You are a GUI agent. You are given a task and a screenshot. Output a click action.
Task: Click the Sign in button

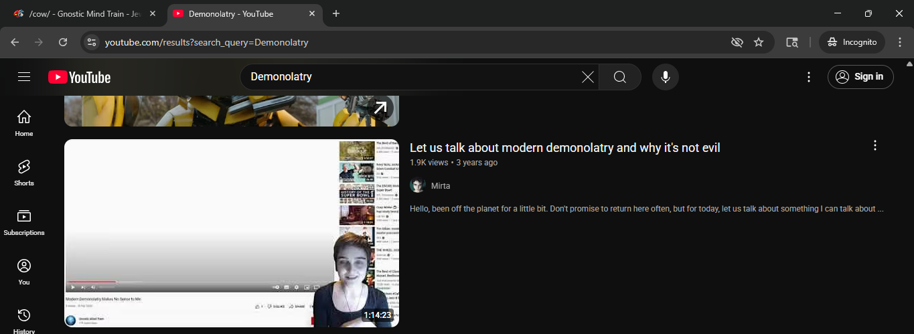860,77
